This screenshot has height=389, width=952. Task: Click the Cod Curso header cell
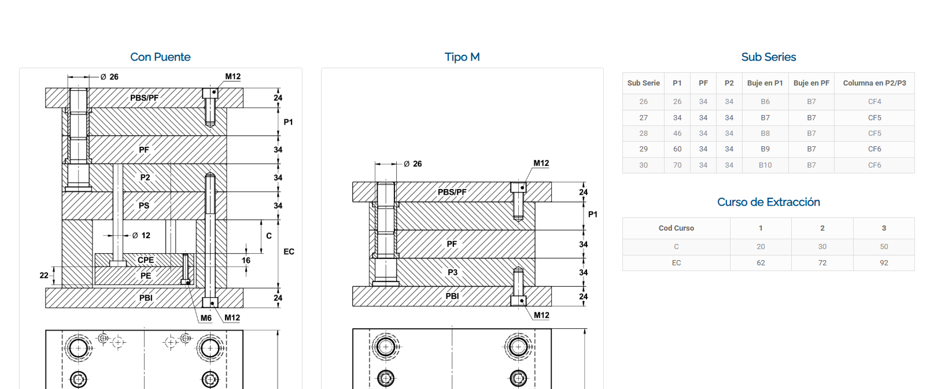coord(676,228)
